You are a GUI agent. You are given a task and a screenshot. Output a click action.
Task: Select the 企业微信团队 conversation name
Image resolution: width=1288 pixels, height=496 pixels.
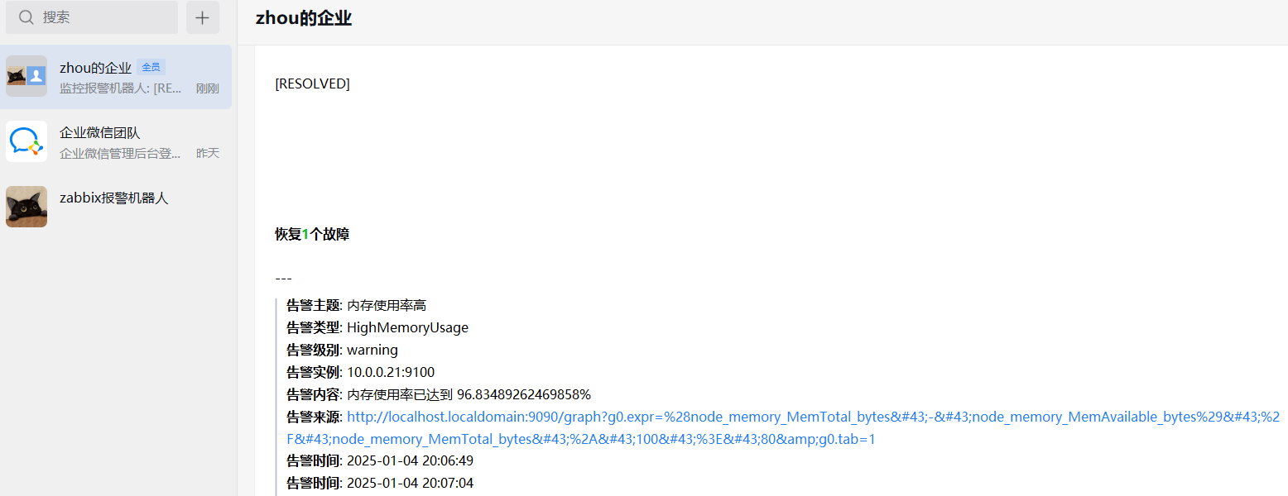100,132
